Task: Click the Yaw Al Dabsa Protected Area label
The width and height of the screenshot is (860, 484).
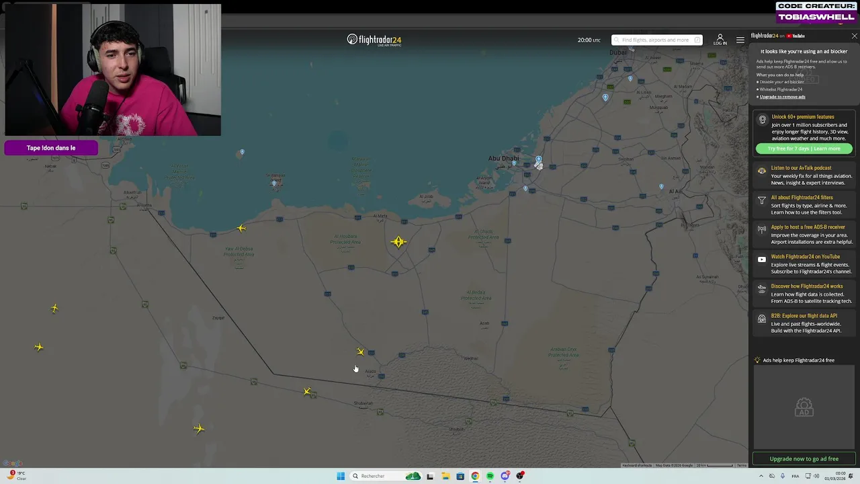Action: [239, 251]
